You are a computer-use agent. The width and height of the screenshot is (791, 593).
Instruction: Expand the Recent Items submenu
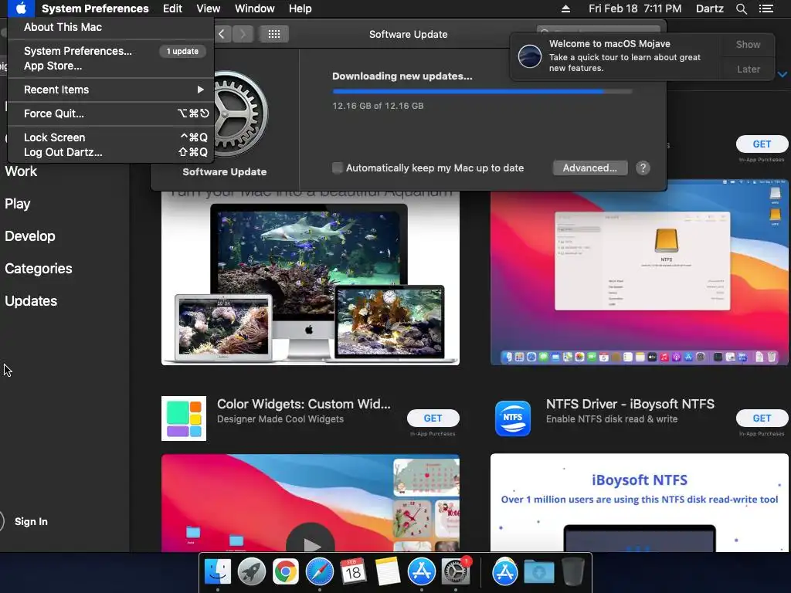click(x=110, y=90)
